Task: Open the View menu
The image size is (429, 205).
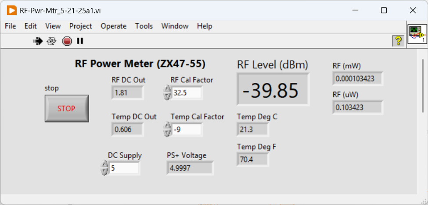Action: (x=53, y=26)
